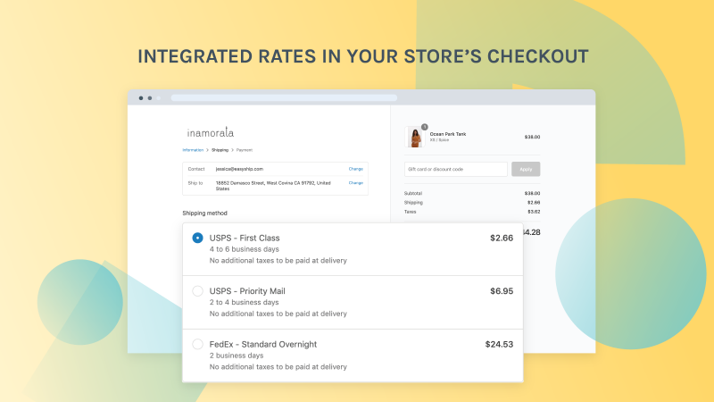The image size is (714, 402).
Task: Click the $24.53 FedEx price
Action: tap(499, 344)
